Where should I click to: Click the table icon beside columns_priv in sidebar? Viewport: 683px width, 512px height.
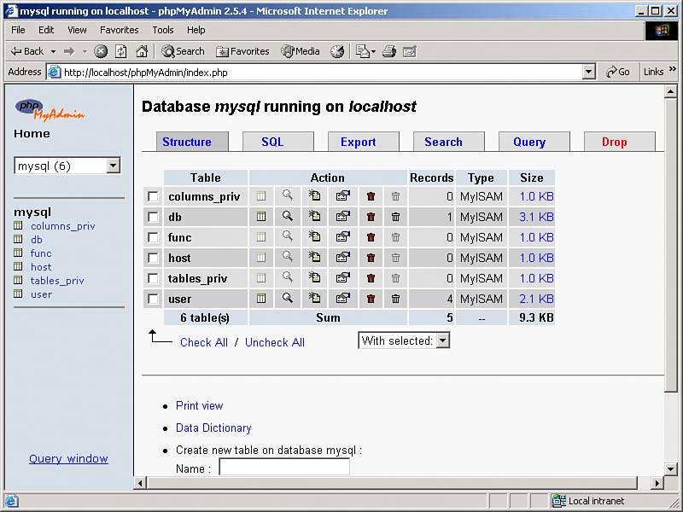[19, 226]
